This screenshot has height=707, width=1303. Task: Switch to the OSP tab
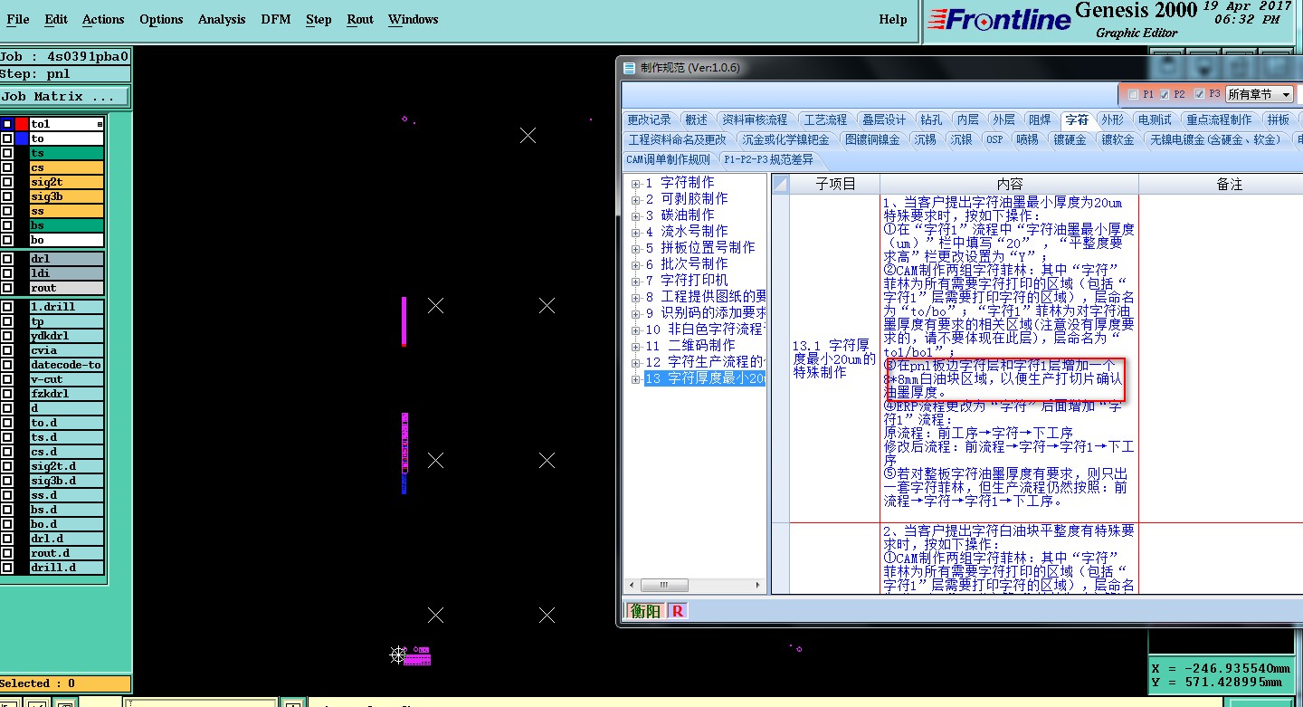click(x=994, y=139)
